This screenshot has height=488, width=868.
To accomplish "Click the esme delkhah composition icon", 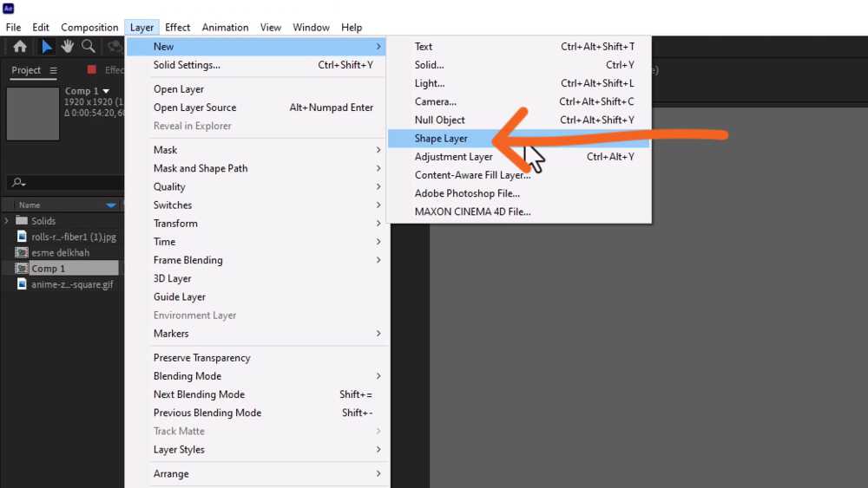I will click(x=22, y=252).
